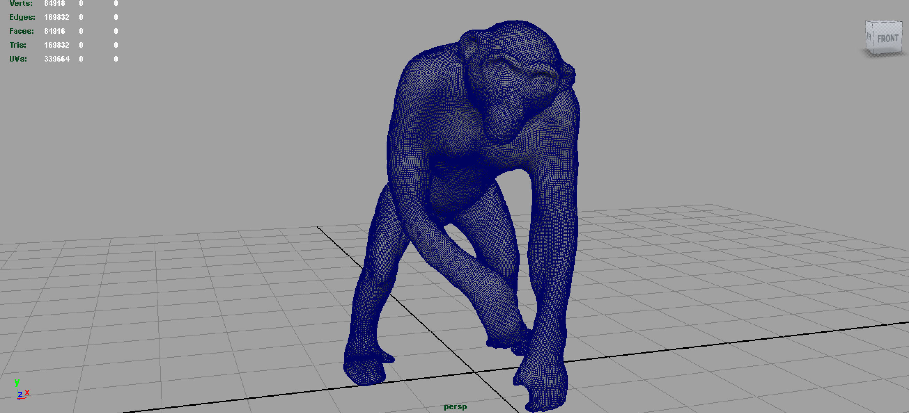This screenshot has width=909, height=413.
Task: Select the 'UVs:' heads-up label
Action: pos(18,59)
